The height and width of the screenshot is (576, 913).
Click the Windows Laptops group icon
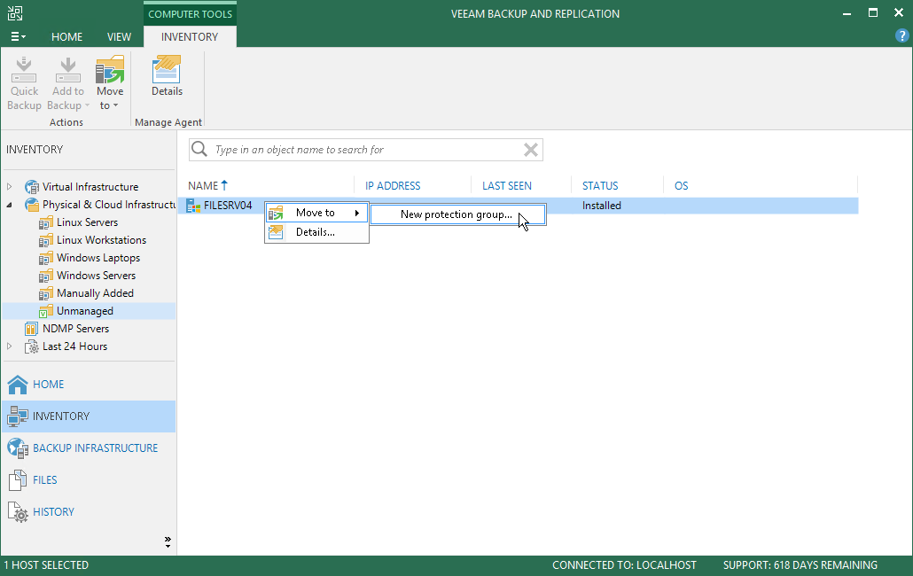tap(46, 258)
